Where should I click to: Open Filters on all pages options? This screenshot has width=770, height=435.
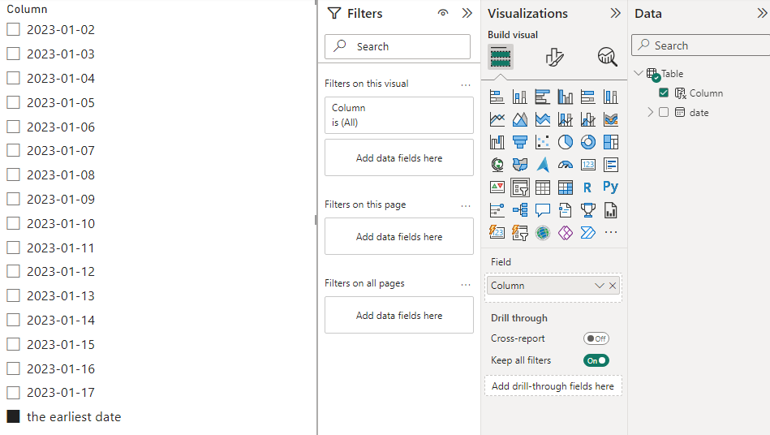point(466,284)
